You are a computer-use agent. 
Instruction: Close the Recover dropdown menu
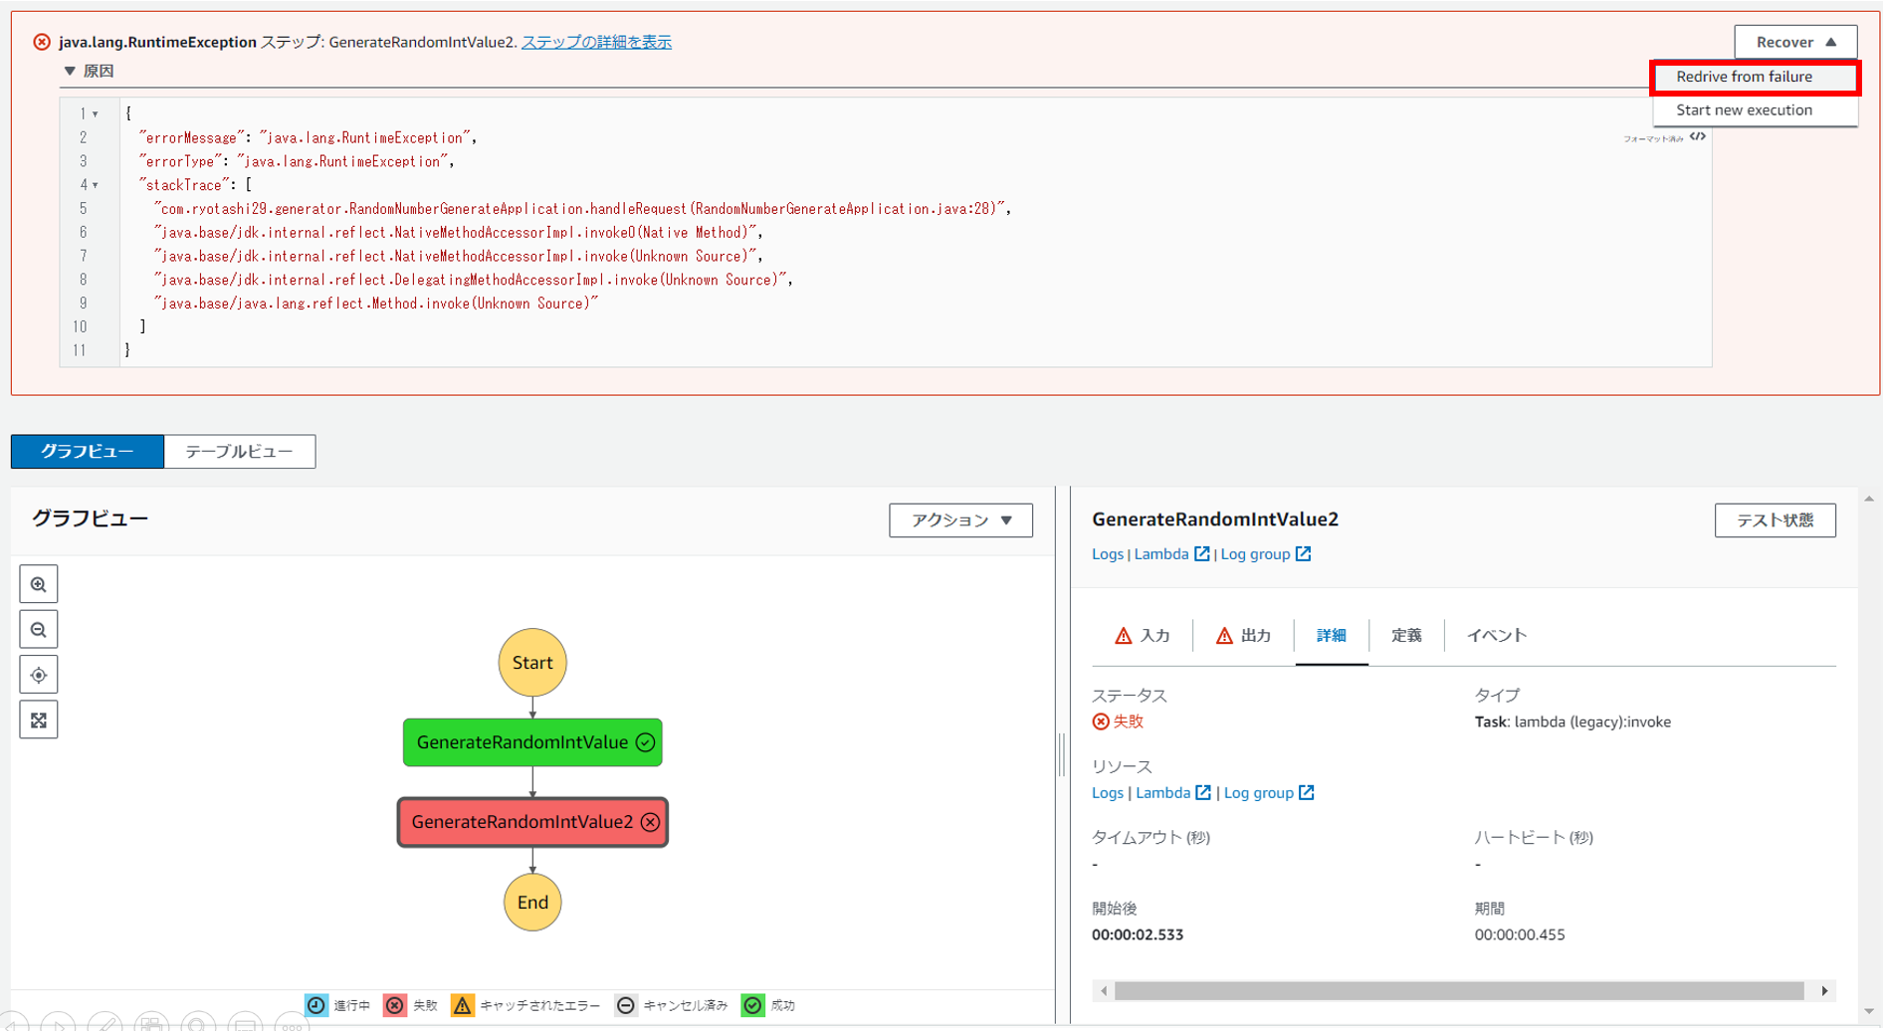tap(1794, 42)
